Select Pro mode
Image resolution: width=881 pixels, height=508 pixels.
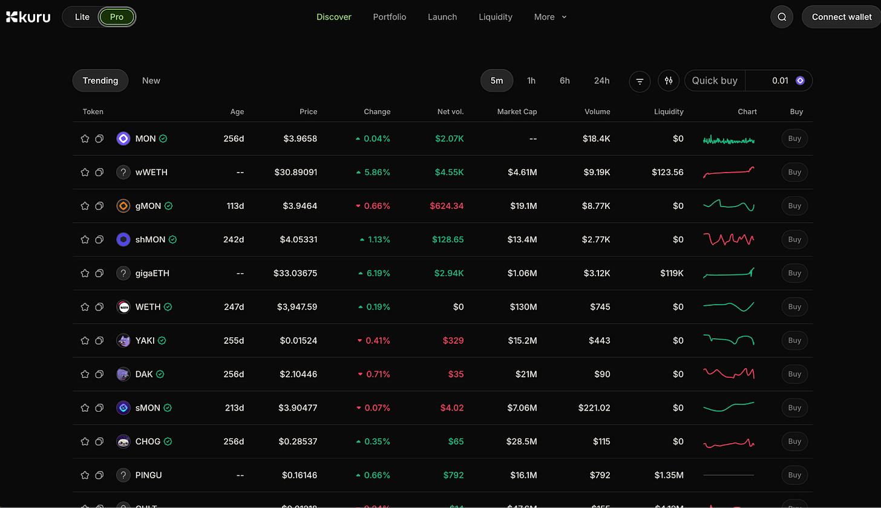click(117, 17)
